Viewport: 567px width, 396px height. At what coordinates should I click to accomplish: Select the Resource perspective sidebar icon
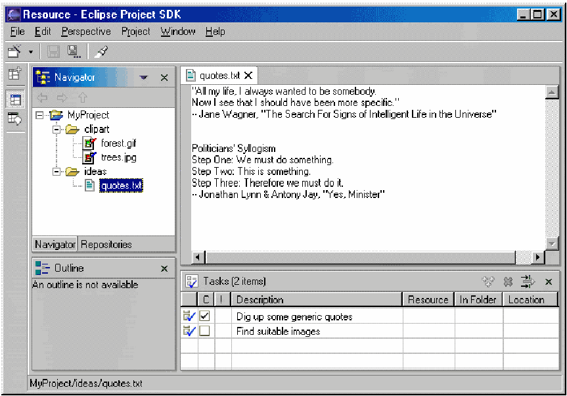pyautogui.click(x=15, y=100)
